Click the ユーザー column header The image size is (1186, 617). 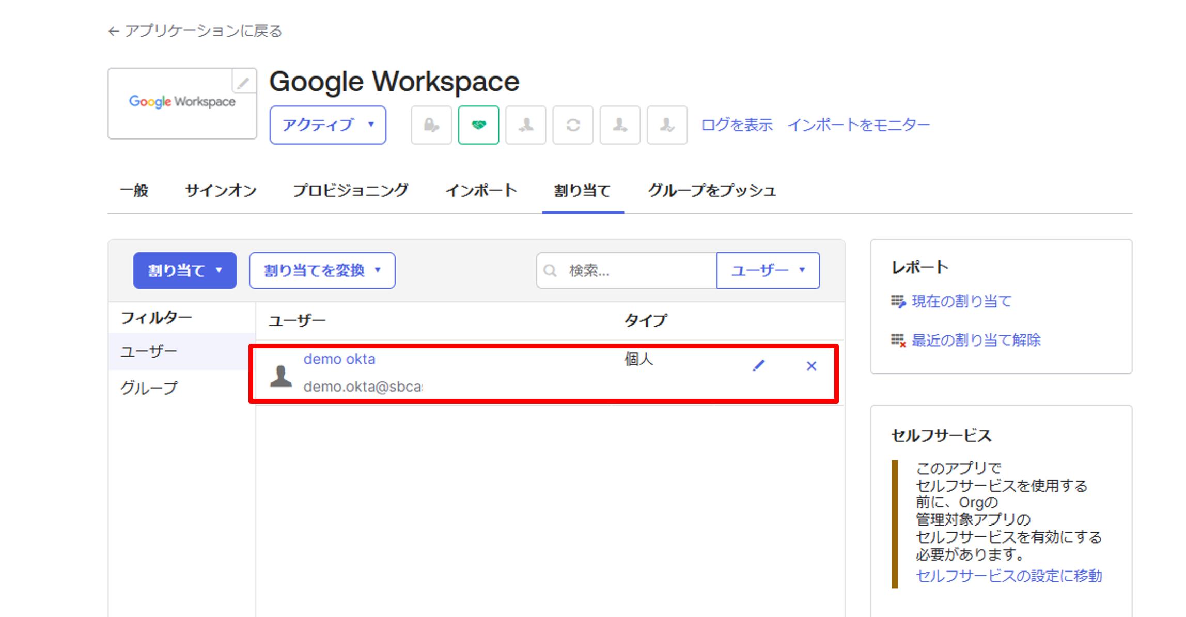tap(297, 321)
